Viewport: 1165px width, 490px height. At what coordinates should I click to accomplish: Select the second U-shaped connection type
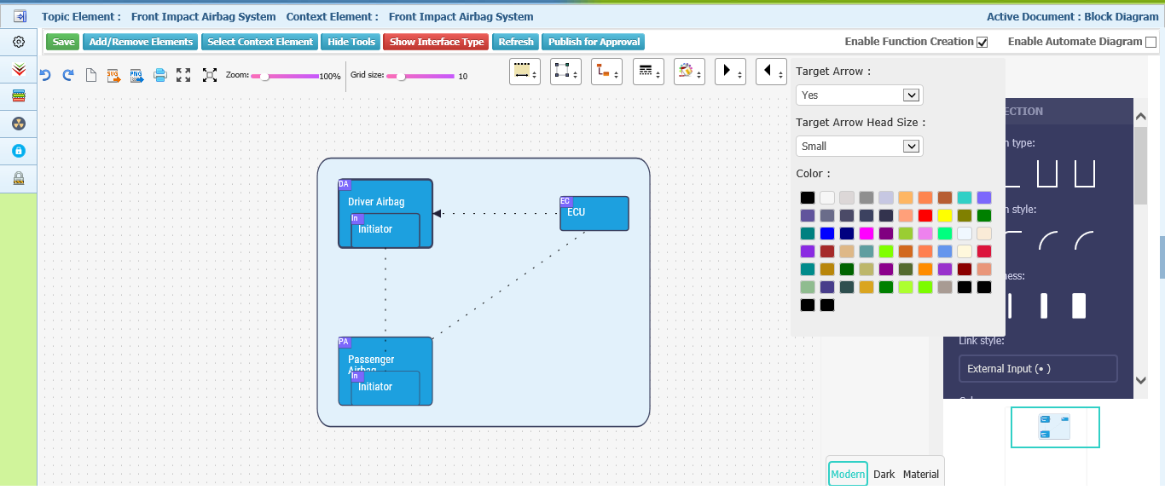coord(1084,174)
